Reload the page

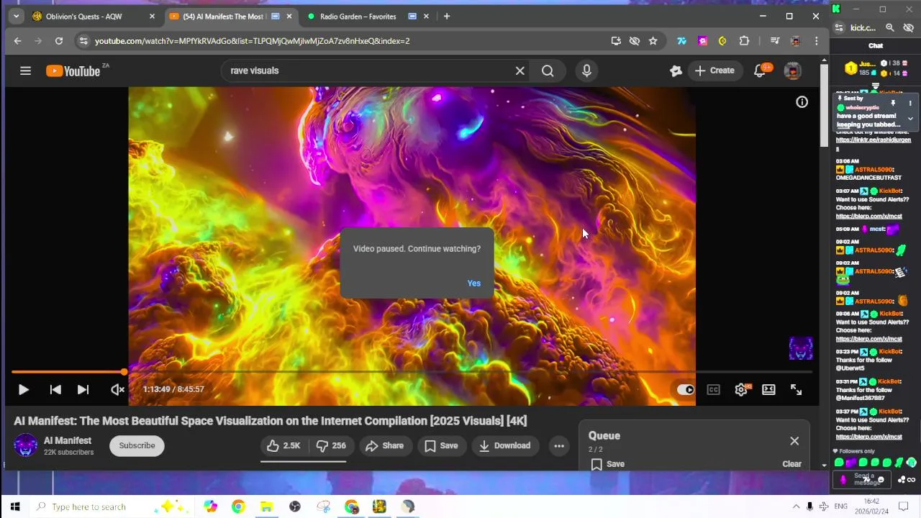[x=59, y=41]
